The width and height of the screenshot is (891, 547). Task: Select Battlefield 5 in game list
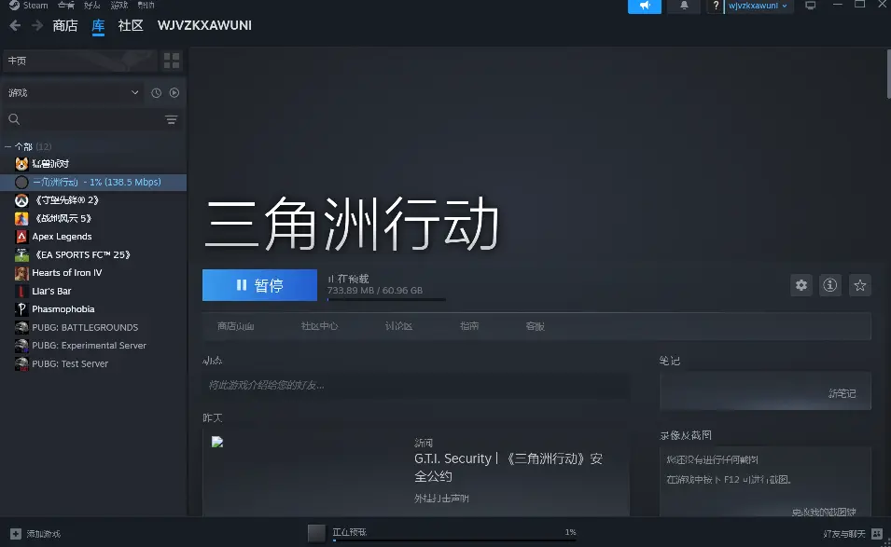(93, 218)
